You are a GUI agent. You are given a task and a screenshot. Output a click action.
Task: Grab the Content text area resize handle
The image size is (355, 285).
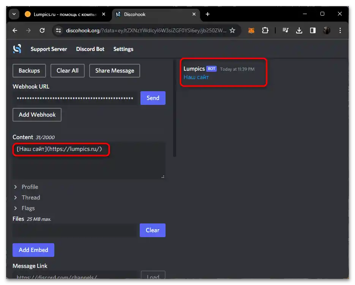tap(163, 176)
